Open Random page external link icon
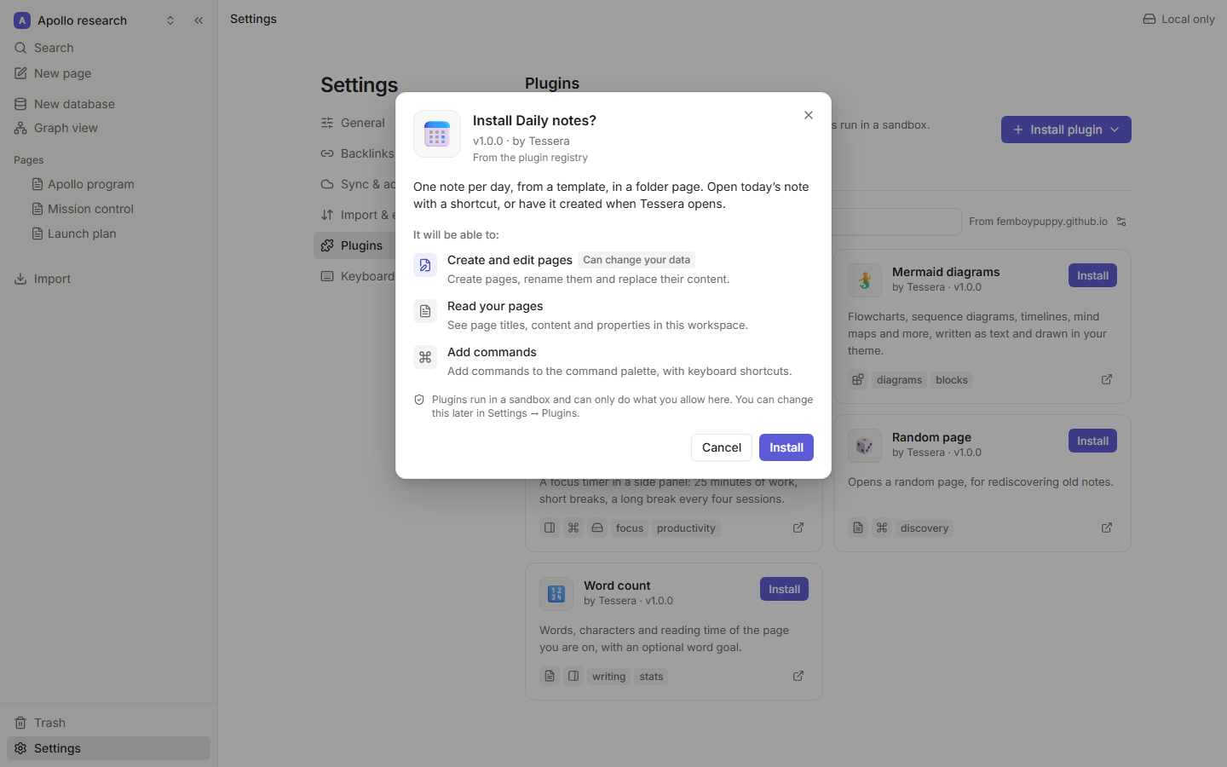 click(x=1107, y=528)
